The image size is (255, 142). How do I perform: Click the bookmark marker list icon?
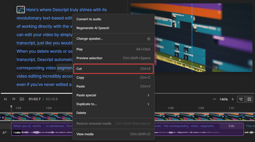(22, 99)
